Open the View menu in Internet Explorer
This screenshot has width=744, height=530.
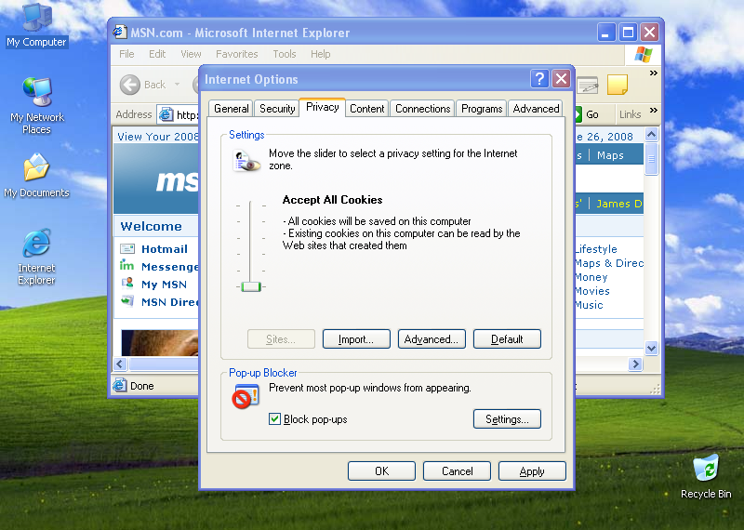pyautogui.click(x=191, y=54)
